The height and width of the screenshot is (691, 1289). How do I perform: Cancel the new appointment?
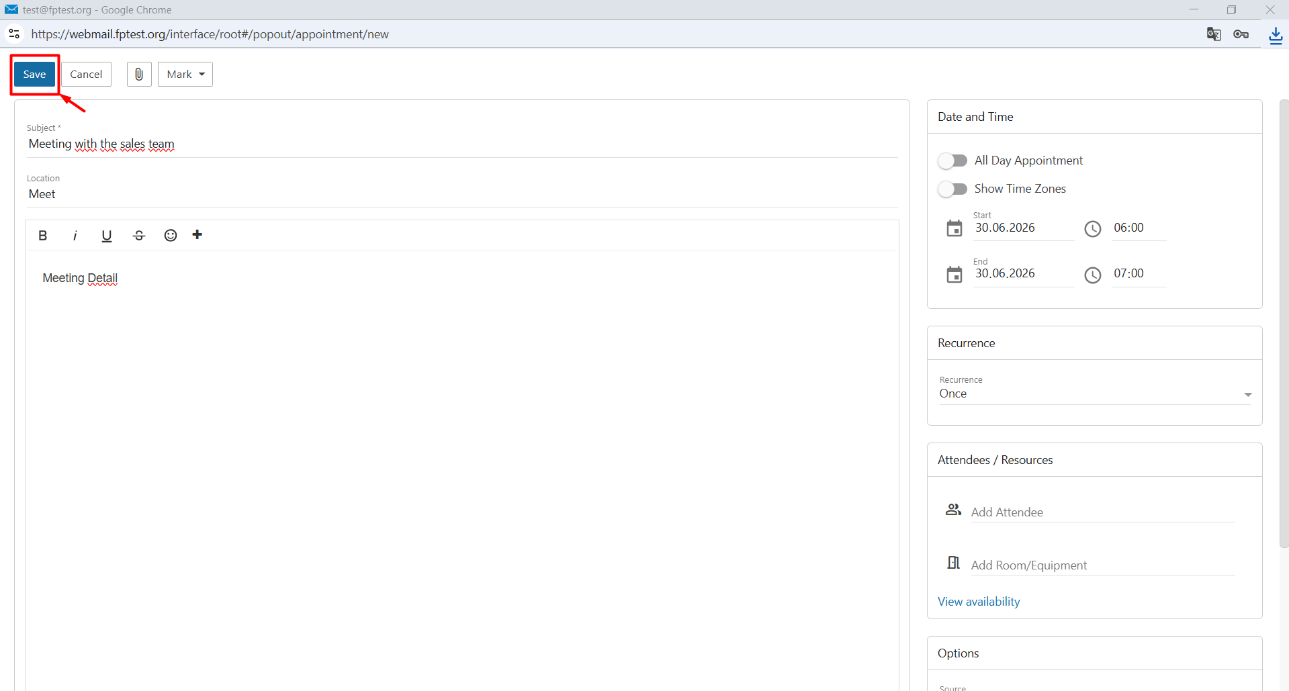pyautogui.click(x=86, y=75)
